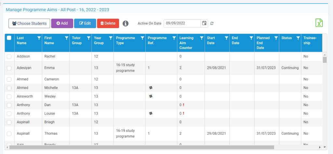Click 13A tutor group for Michelle Ahmed
This screenshot has width=333, height=154.
coord(75,88)
